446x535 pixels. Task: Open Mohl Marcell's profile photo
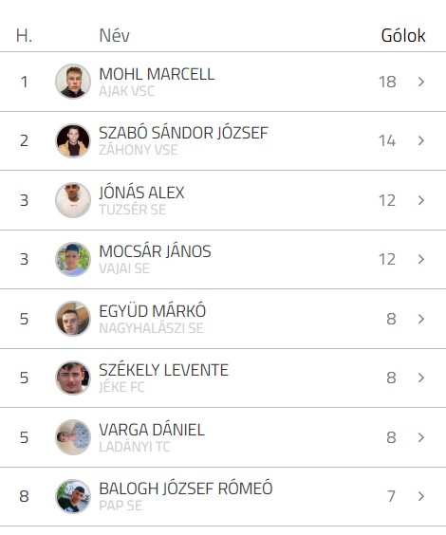click(x=73, y=82)
